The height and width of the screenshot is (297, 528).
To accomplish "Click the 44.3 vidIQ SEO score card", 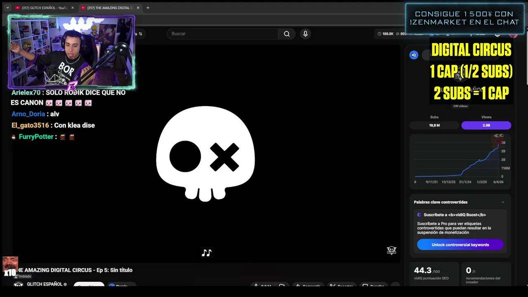I will (434, 274).
